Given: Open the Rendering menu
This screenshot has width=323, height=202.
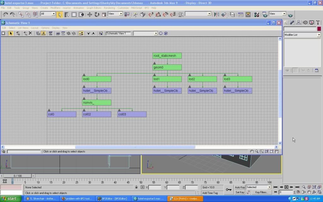Looking at the screenshot, I should click(x=109, y=8).
